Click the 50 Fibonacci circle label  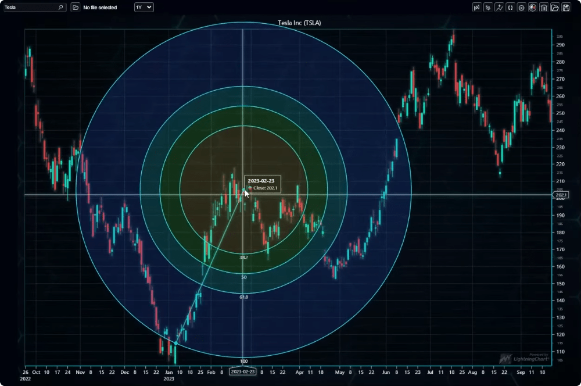pos(244,277)
